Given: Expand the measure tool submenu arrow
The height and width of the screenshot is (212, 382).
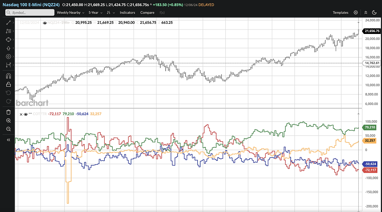Looking at the screenshot, I should (13, 65).
